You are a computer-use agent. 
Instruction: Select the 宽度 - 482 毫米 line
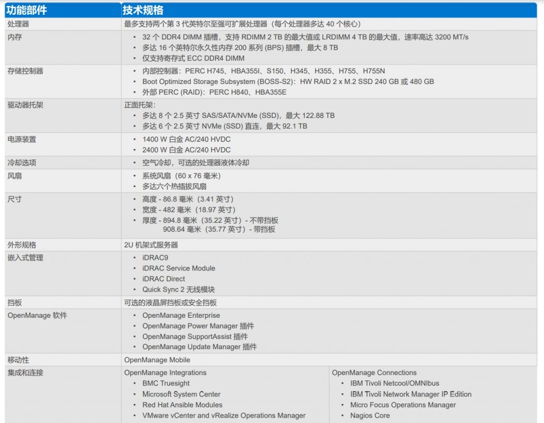click(x=189, y=210)
